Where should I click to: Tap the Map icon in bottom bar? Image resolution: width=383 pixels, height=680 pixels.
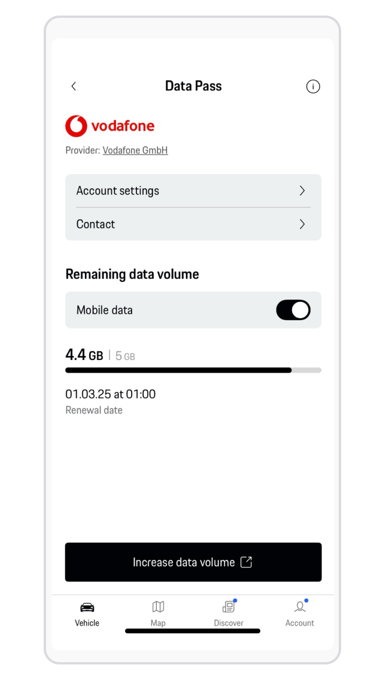(158, 608)
